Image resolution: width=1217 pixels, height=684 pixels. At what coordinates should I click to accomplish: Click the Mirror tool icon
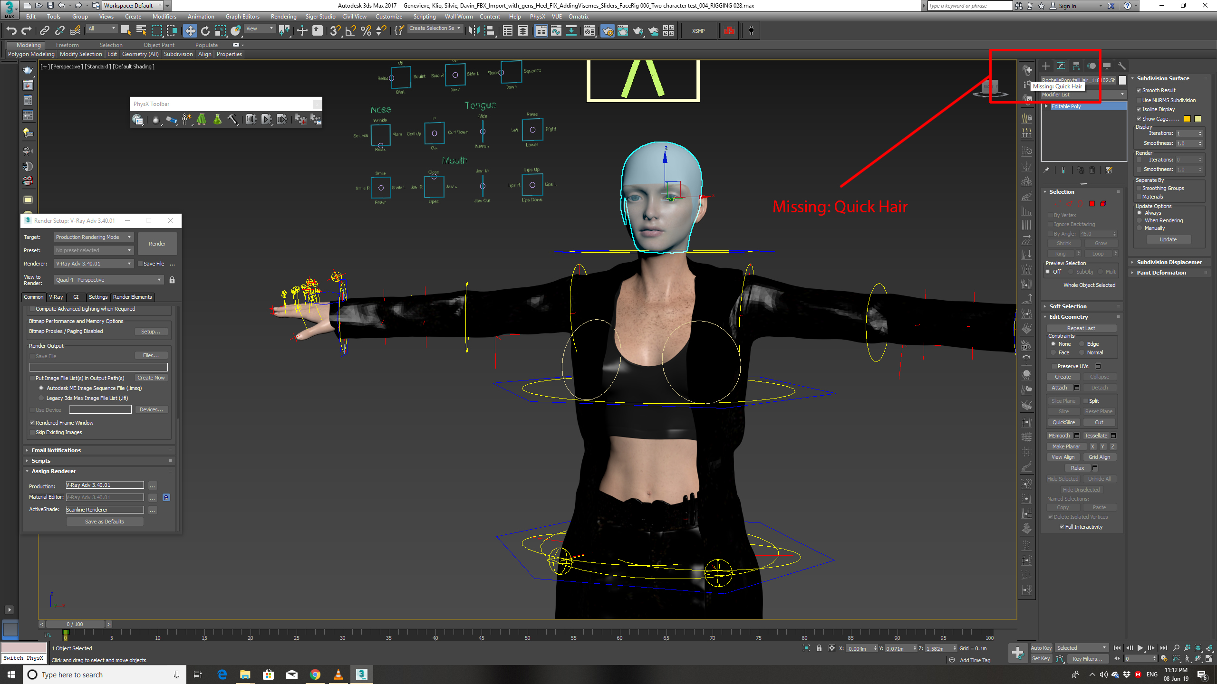pyautogui.click(x=474, y=31)
